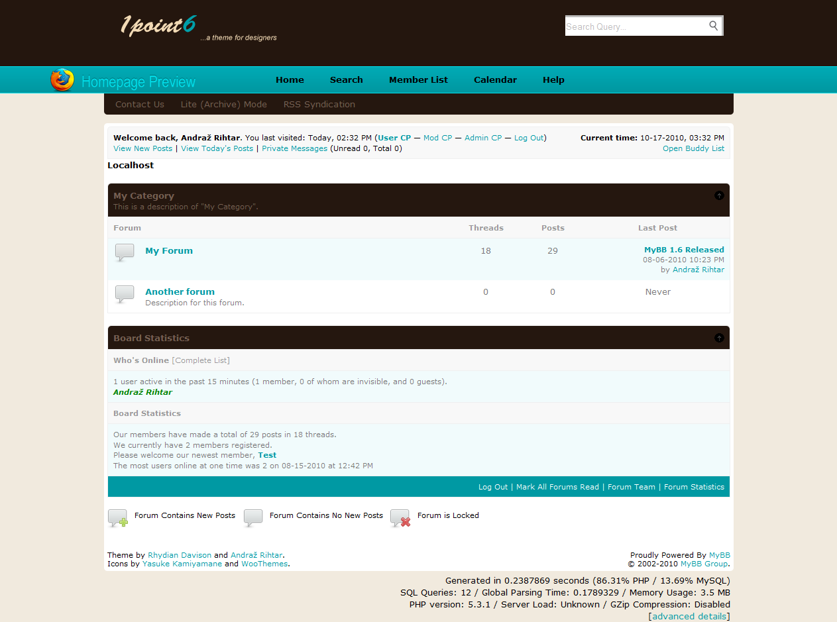Open the Forum Team page
Screen dimensions: 837x622
coord(632,487)
